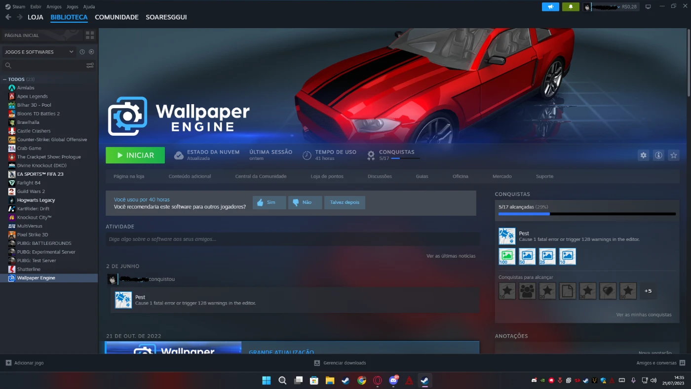This screenshot has width=691, height=389.
Task: Open Página na loja link
Action: pos(129,176)
